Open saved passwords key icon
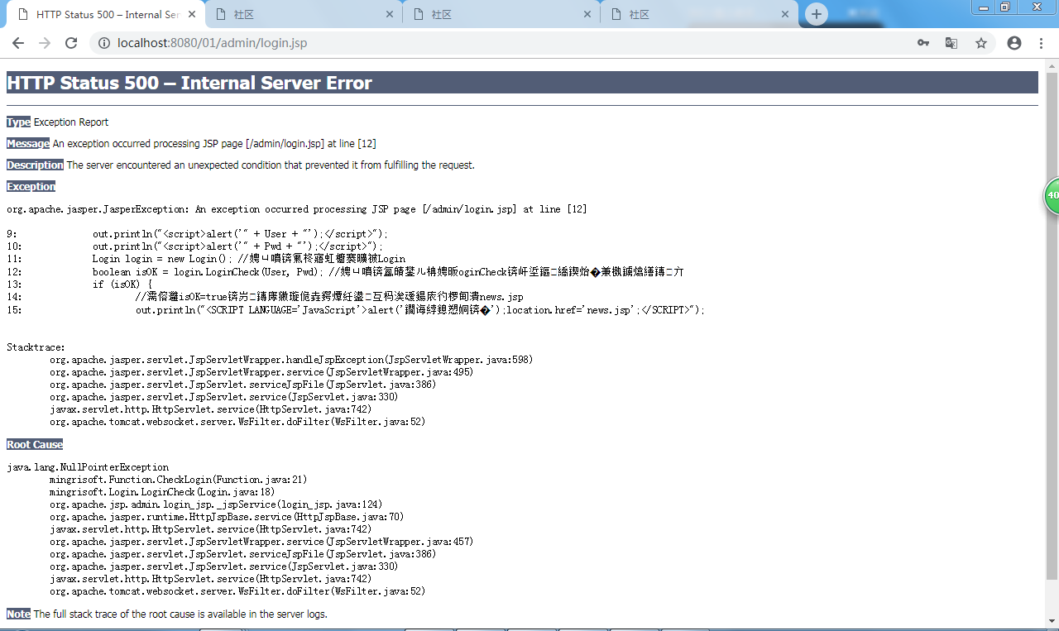The image size is (1059, 631). tap(923, 43)
